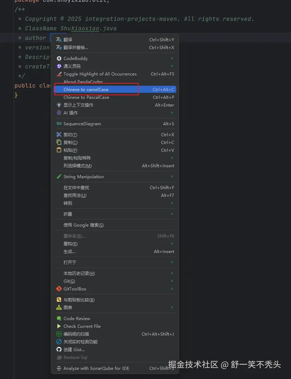The height and width of the screenshot is (379, 291).
Task: Click the GitHub icon next to 创建 Gist
Action: click(x=59, y=350)
